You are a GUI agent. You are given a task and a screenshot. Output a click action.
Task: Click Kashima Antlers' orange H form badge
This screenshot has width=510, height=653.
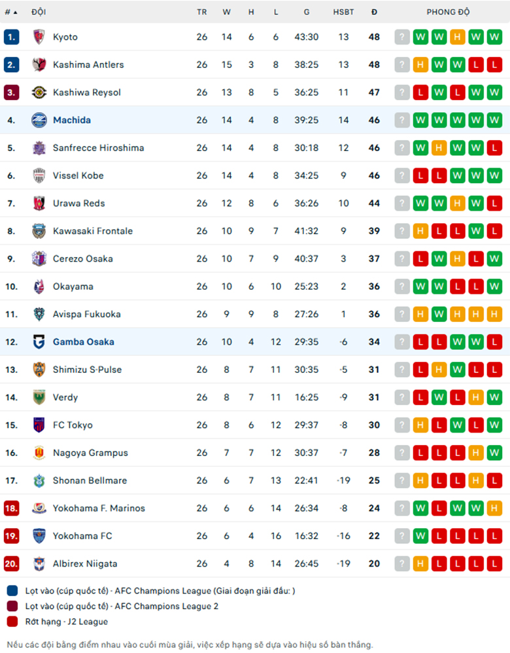click(420, 65)
